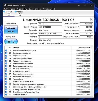Click rotation rate value ---- (SSD)
This screenshot has width=98, height=101.
86,30
